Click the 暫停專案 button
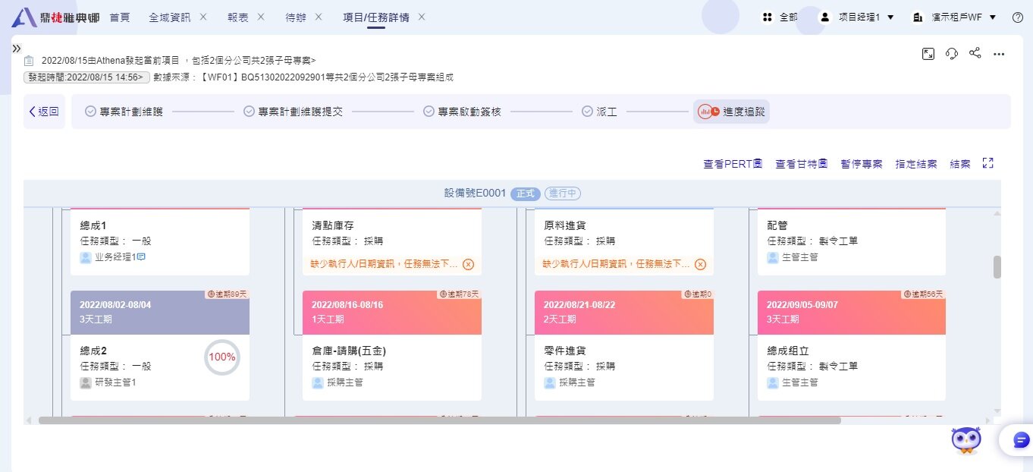The image size is (1033, 472). click(x=861, y=162)
